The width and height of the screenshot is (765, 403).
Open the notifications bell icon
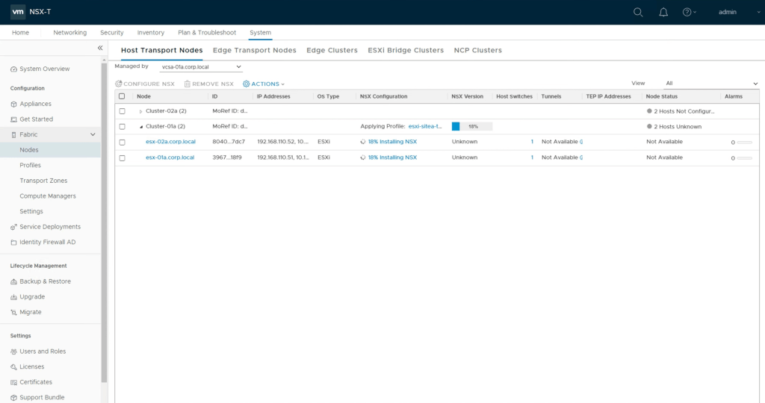coord(663,12)
